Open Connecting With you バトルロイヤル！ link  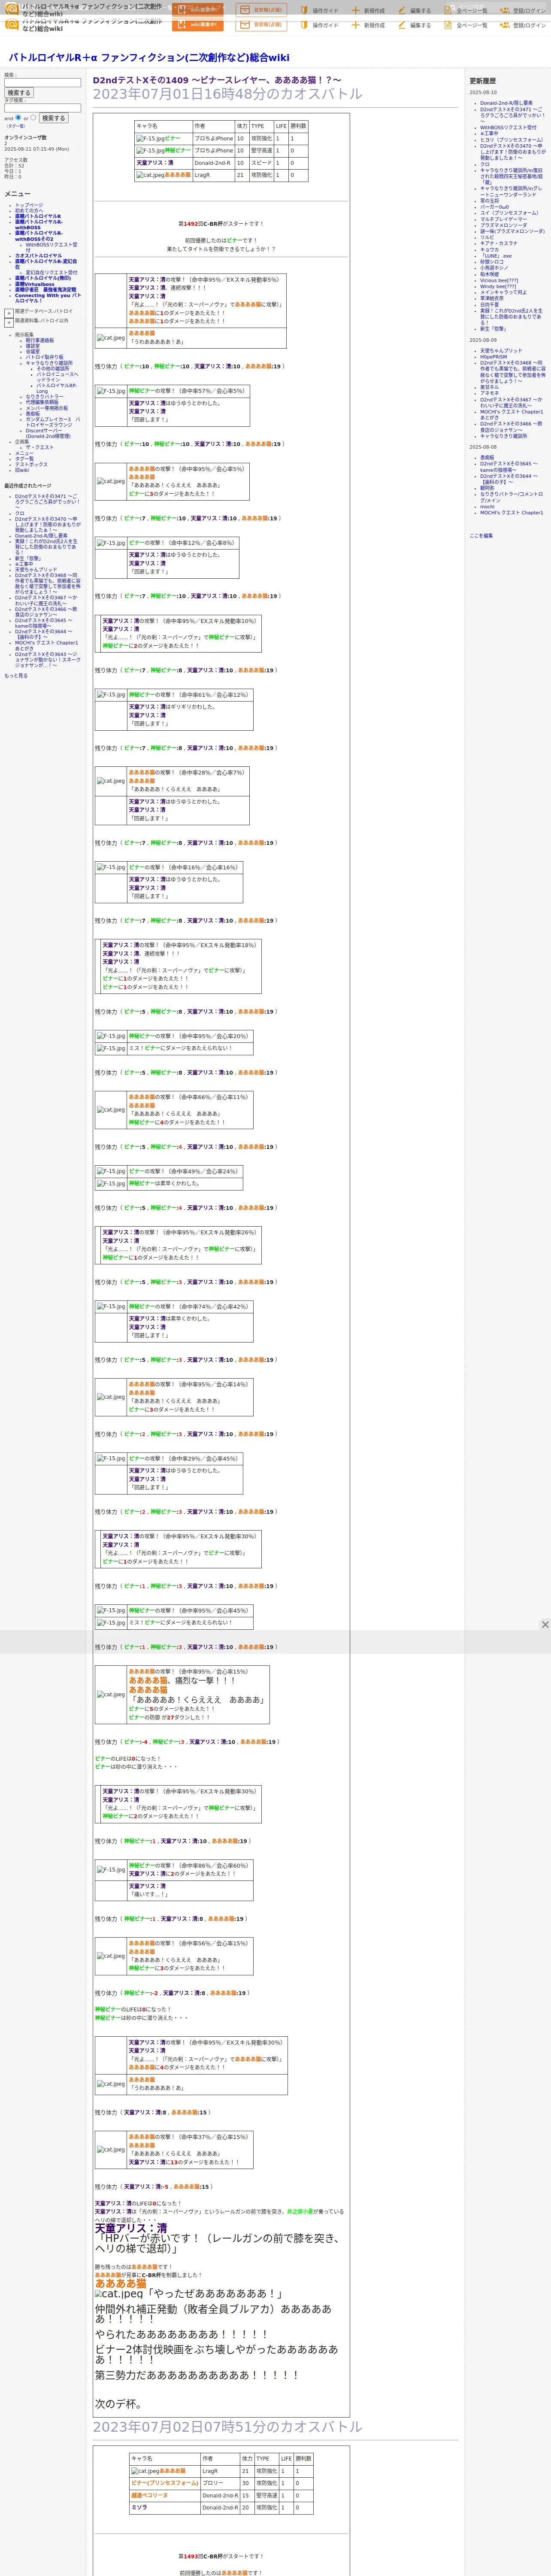click(x=48, y=298)
